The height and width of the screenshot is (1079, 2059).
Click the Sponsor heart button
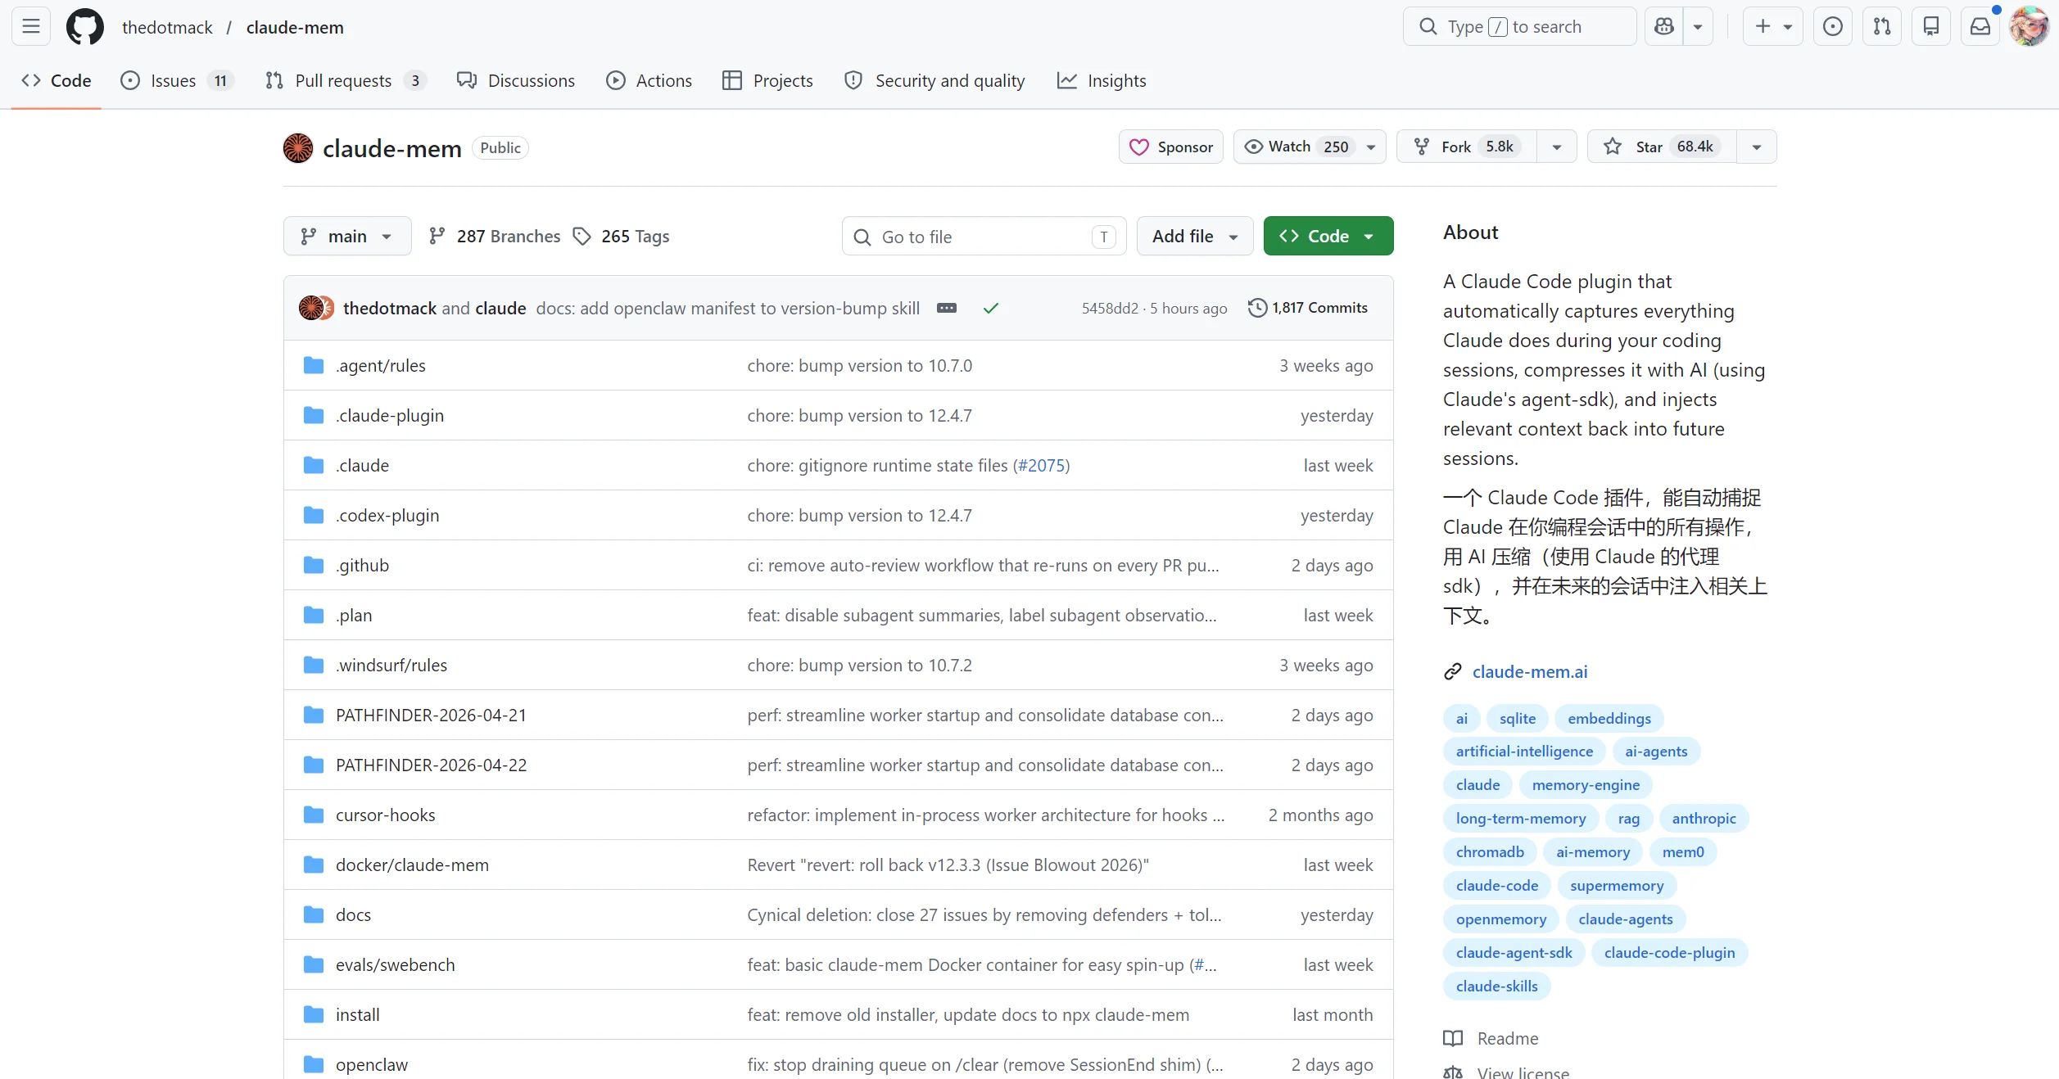coord(1171,147)
